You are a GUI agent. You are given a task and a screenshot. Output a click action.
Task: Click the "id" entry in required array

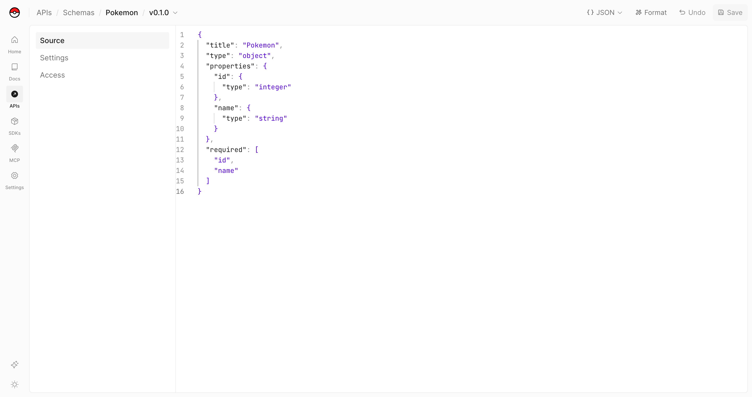[222, 160]
